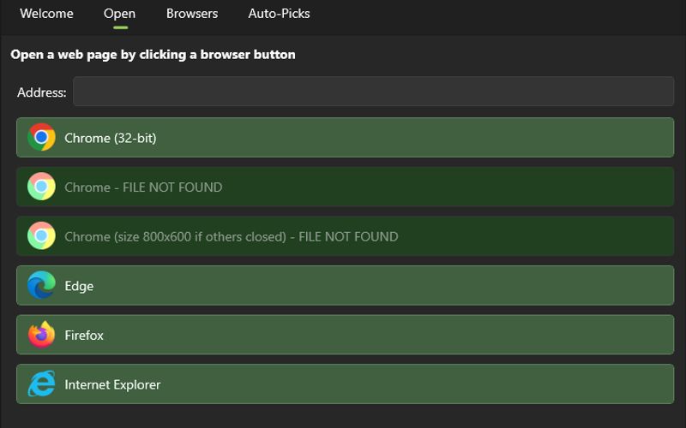This screenshot has width=686, height=428.
Task: Click the green underline beneath Open tab
Action: click(119, 27)
